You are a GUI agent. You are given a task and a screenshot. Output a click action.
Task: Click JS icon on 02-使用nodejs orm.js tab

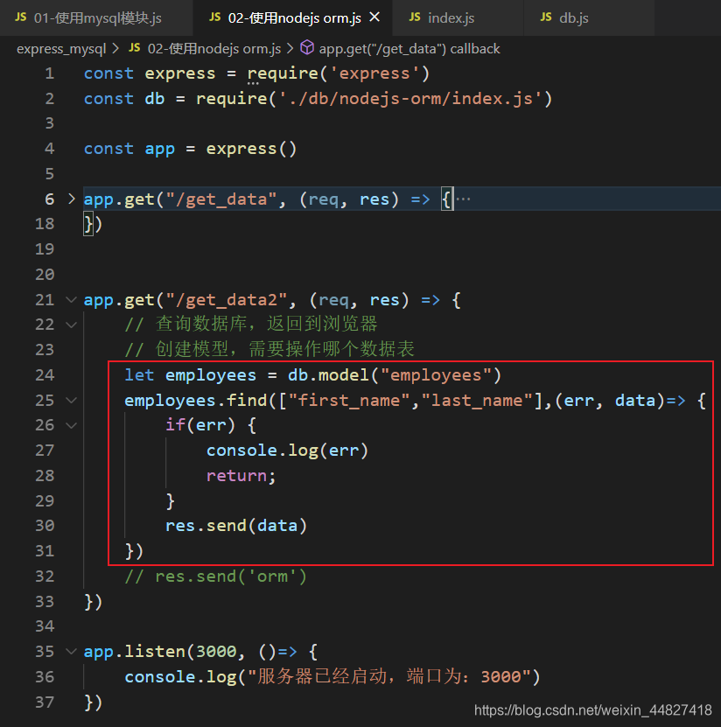pos(214,17)
